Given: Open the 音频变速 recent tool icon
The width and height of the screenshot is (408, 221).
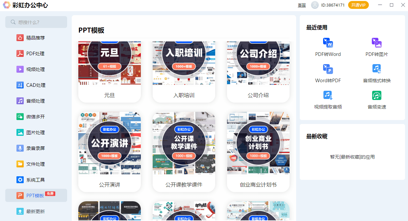Looking at the screenshot, I should click(377, 95).
